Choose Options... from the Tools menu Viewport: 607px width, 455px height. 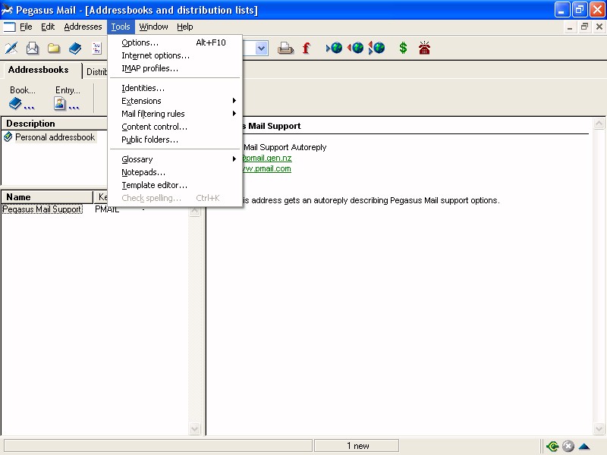(x=175, y=42)
